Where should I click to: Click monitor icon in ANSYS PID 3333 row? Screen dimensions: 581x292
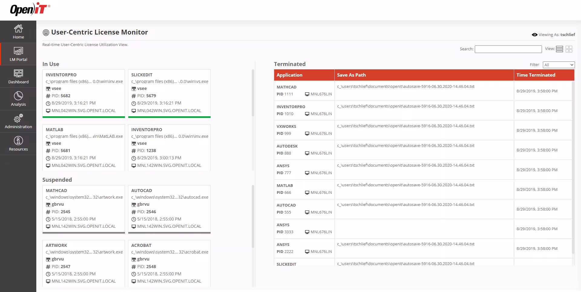click(307, 232)
